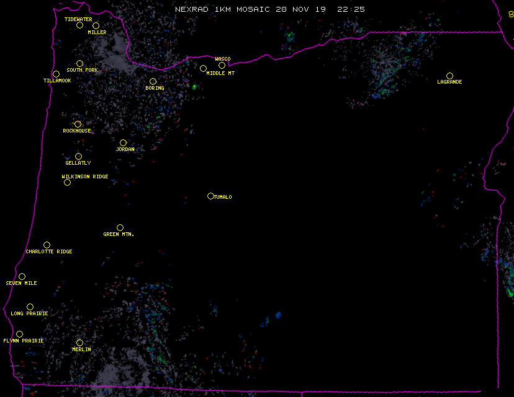Click the Middle Mt station circle
The height and width of the screenshot is (397, 514).
coord(203,69)
